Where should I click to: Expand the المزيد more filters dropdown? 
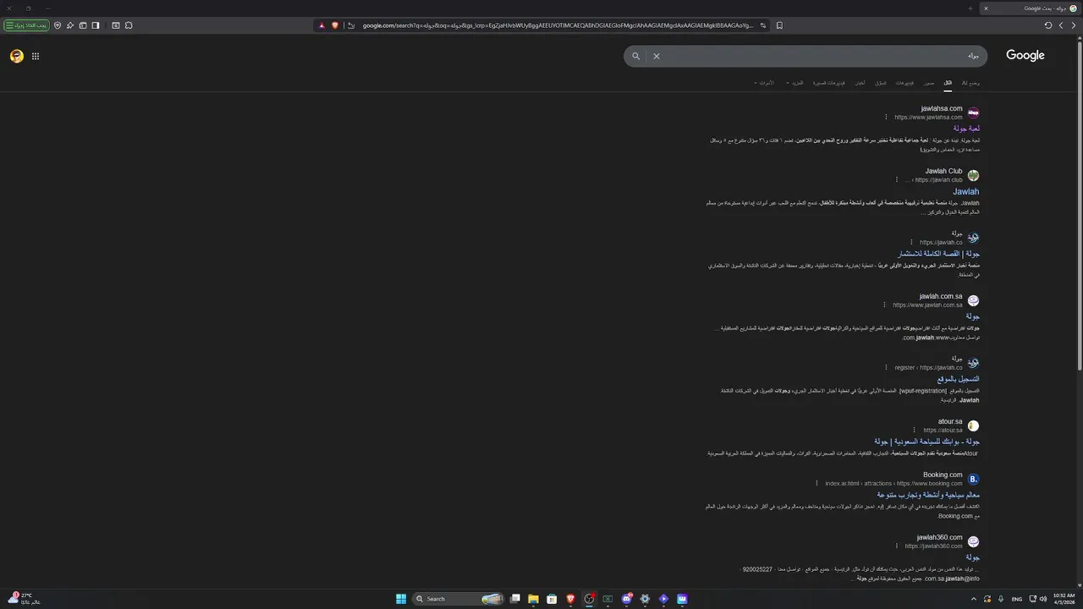click(794, 83)
